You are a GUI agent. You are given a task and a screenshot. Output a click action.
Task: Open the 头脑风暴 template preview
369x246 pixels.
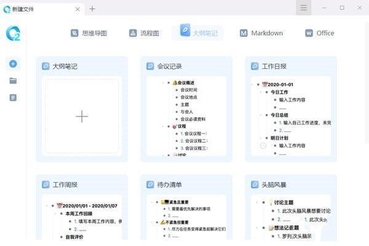pyautogui.click(x=291, y=217)
